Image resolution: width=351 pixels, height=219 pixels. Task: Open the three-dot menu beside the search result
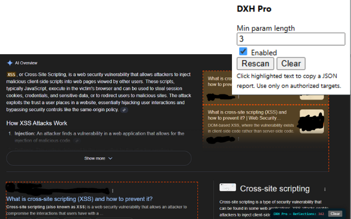[112, 190]
